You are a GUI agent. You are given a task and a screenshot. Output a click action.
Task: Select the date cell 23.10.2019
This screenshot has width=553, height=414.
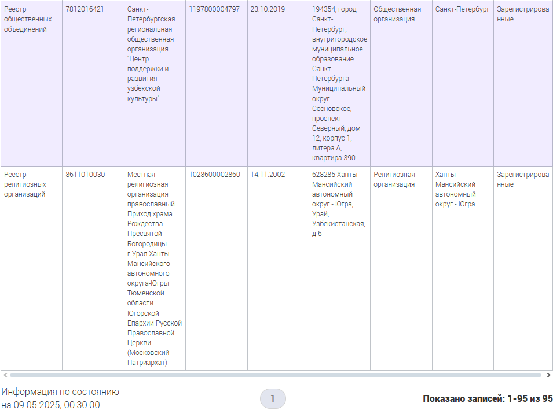click(x=268, y=9)
